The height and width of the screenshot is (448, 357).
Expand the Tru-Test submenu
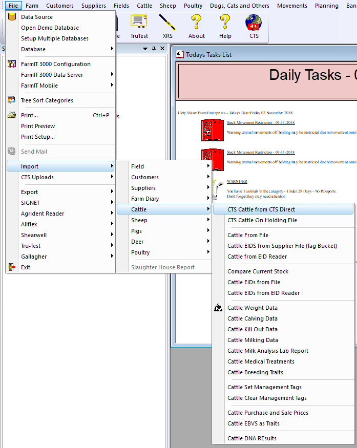click(x=60, y=246)
